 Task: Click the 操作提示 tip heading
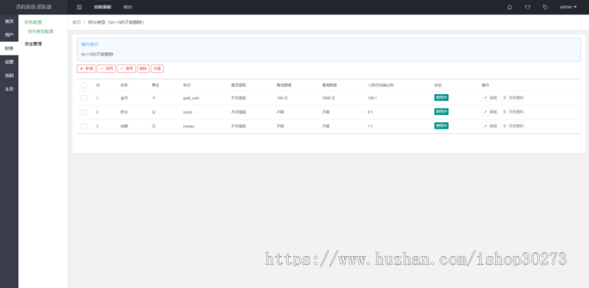[x=90, y=44]
